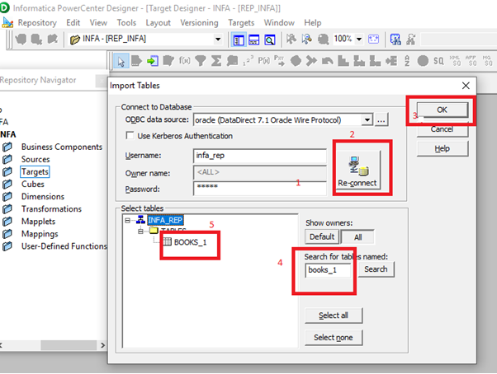Click the Password input field

(x=259, y=188)
